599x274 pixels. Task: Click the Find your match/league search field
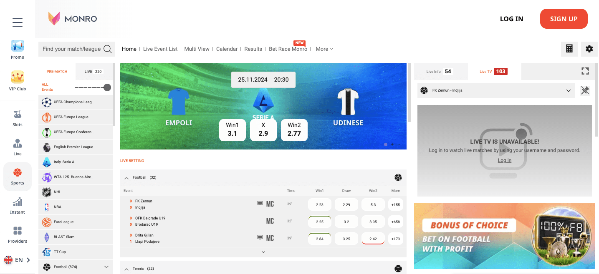pos(71,49)
